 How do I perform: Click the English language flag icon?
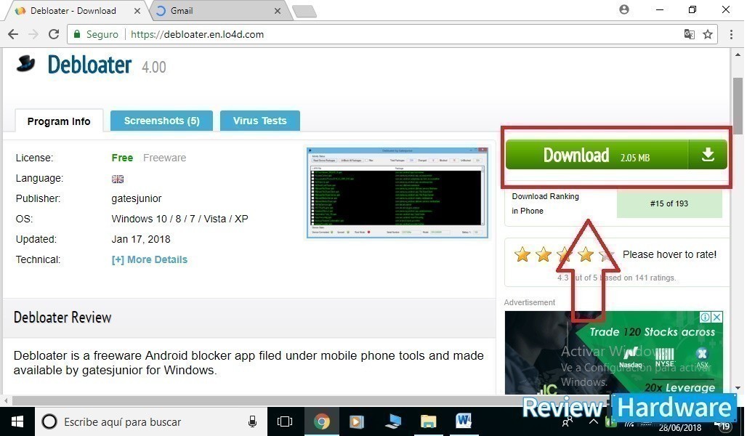tap(118, 179)
